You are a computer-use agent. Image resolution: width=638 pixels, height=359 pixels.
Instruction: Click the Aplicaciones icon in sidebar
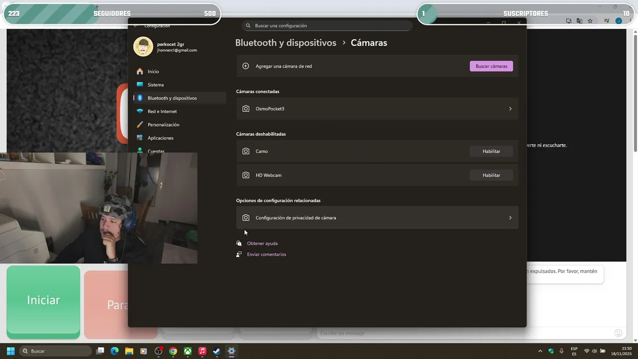pos(140,138)
